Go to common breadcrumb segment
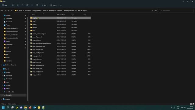195x110 pixels. [59, 11]
